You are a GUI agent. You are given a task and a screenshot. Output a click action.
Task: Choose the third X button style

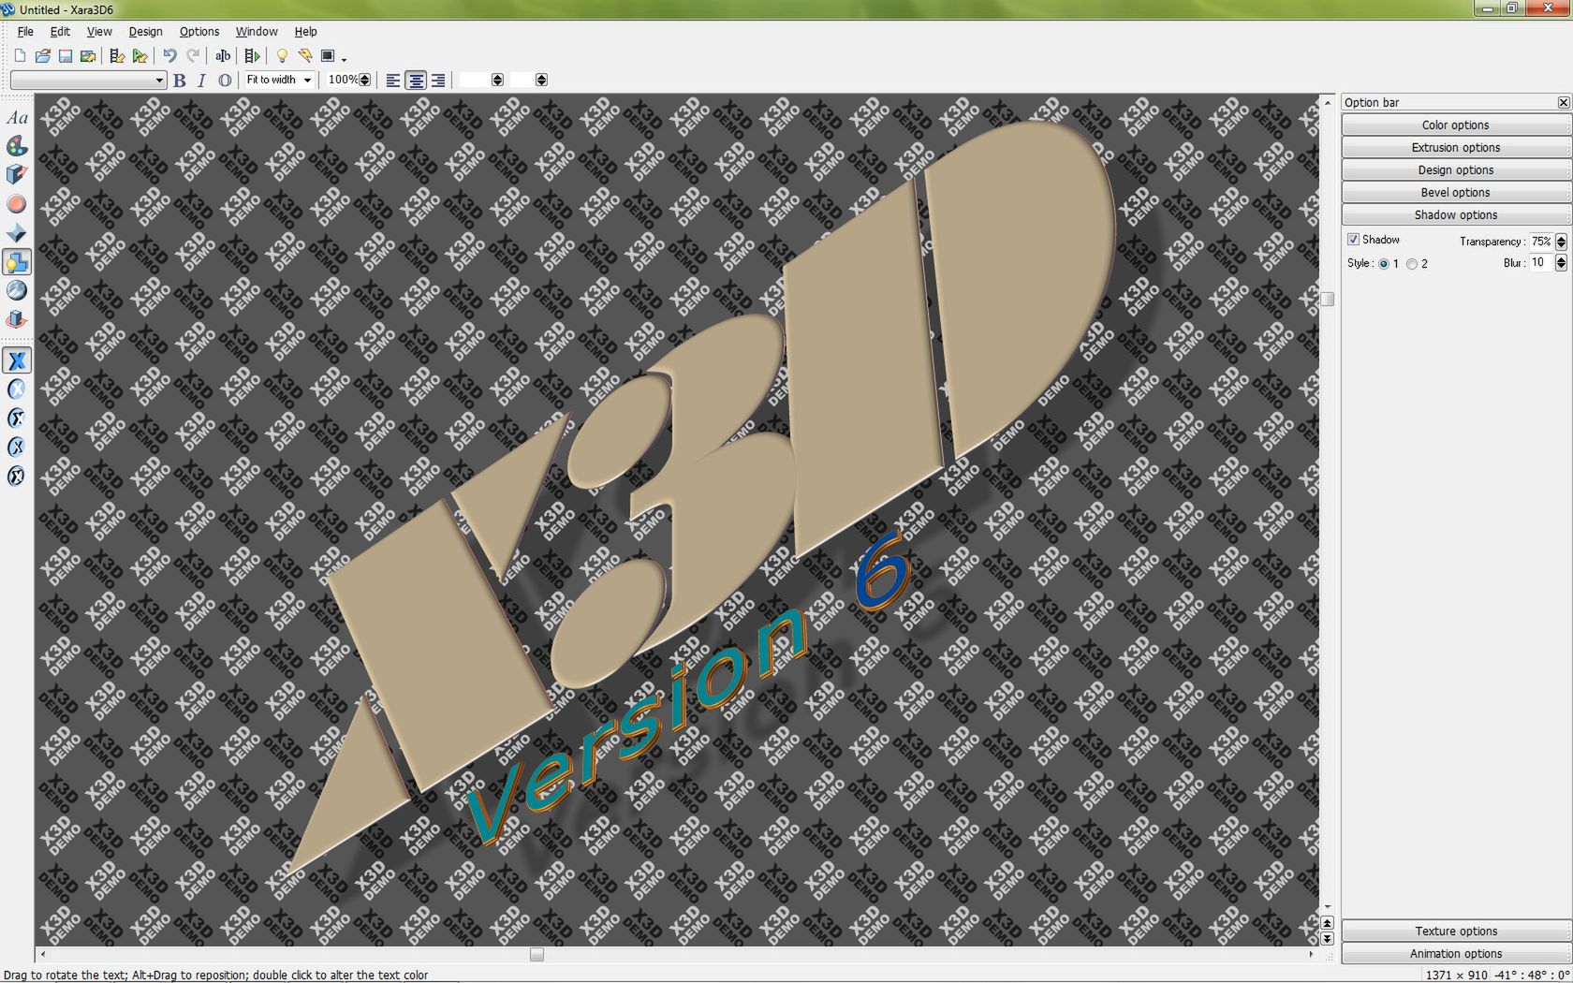(x=17, y=418)
